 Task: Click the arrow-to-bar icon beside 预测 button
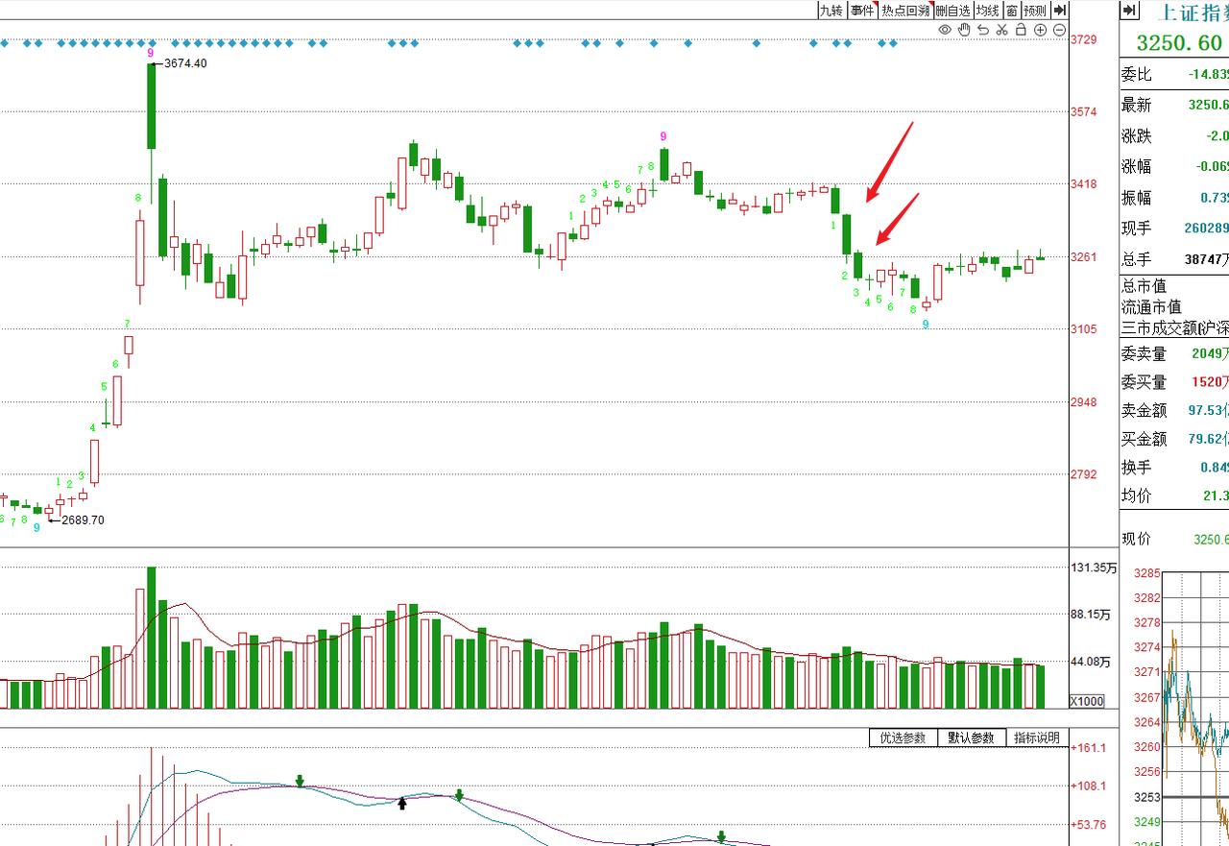1060,10
